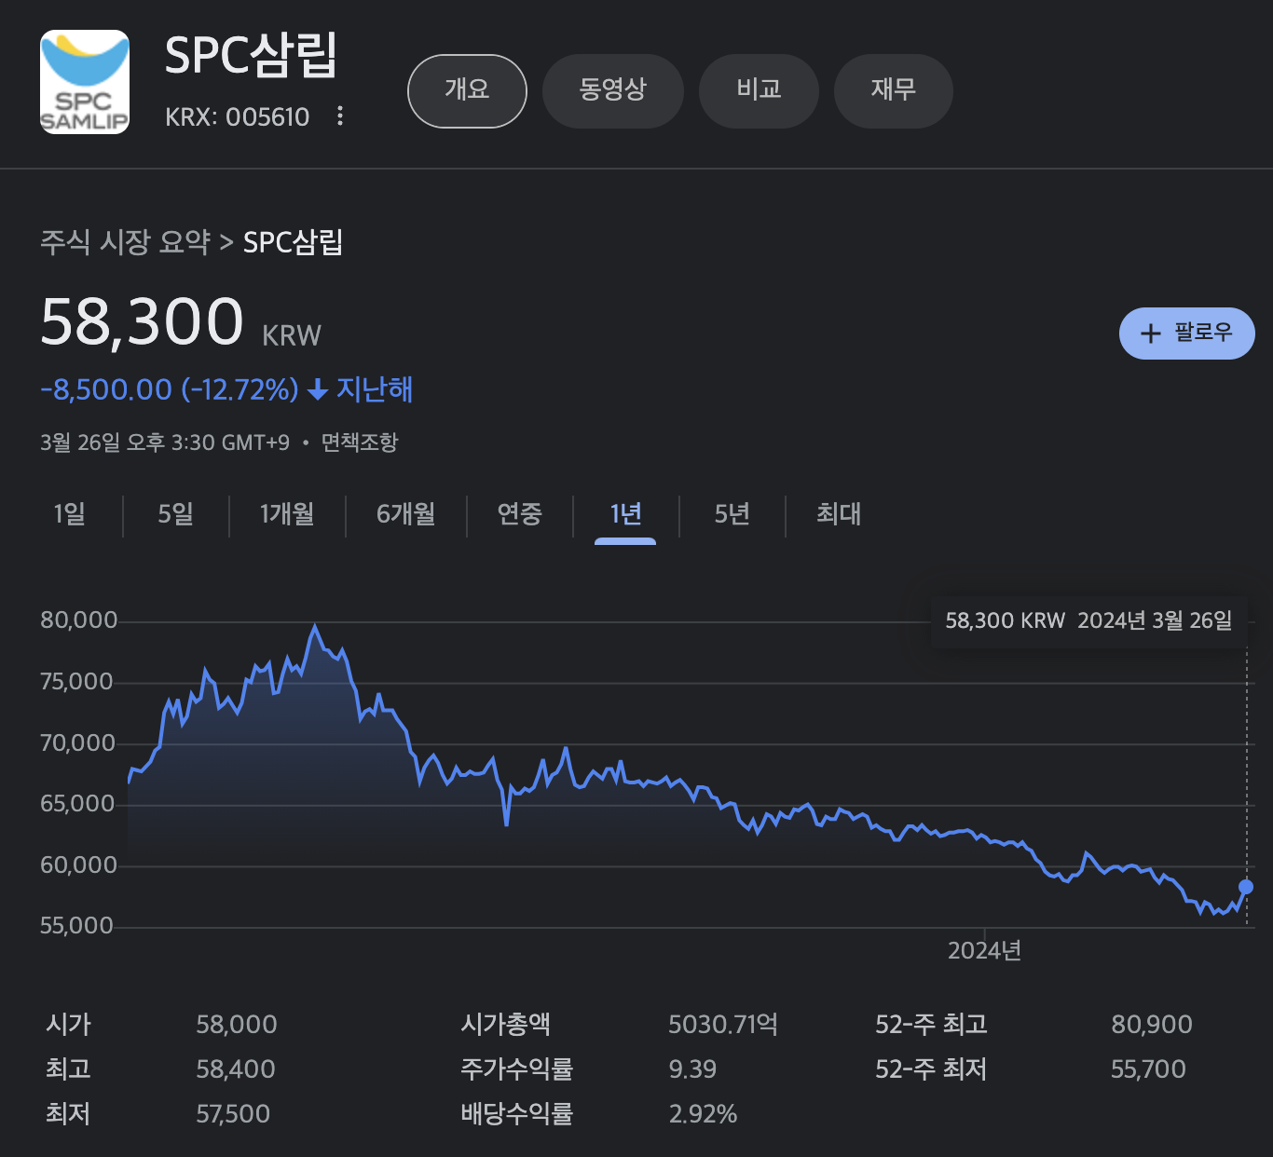Click the 52-주 최고 value 80,900
1273x1157 pixels.
1152,1025
